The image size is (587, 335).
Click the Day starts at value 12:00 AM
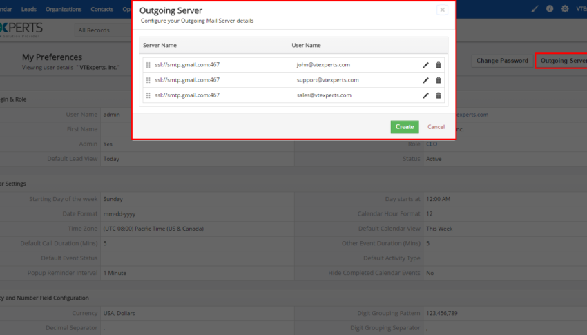(439, 199)
